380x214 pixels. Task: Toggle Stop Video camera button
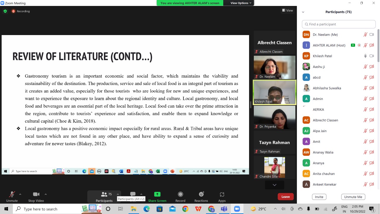click(x=36, y=194)
